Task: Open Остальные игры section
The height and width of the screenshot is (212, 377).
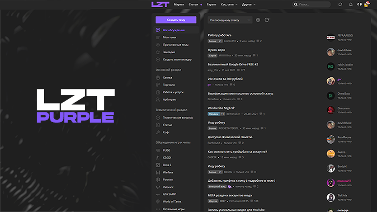Action: pyautogui.click(x=173, y=209)
